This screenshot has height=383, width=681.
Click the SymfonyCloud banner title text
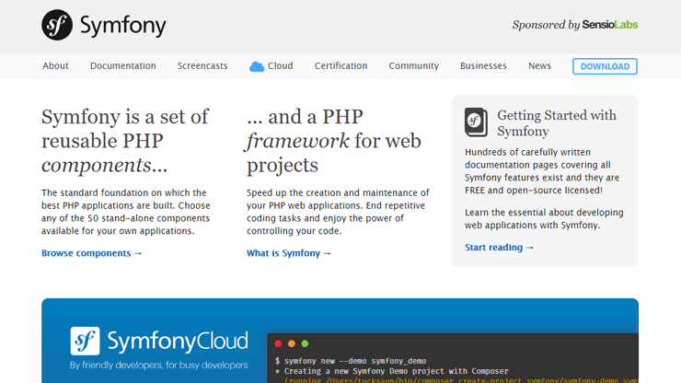(178, 342)
